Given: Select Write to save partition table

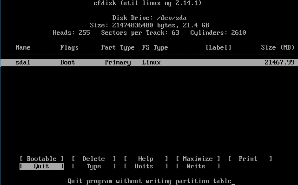Looking at the screenshot, I should [198, 166].
